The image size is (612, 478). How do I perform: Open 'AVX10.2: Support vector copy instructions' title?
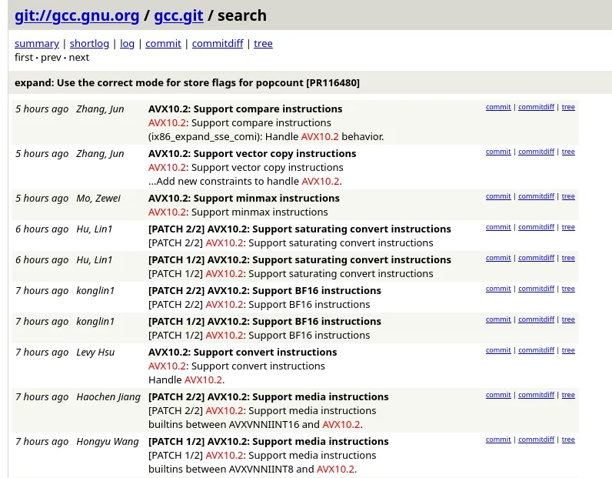pyautogui.click(x=252, y=153)
